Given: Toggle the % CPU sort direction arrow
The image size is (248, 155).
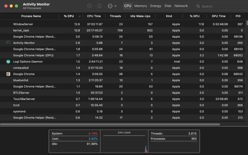Looking at the screenshot, I should pos(79,16).
